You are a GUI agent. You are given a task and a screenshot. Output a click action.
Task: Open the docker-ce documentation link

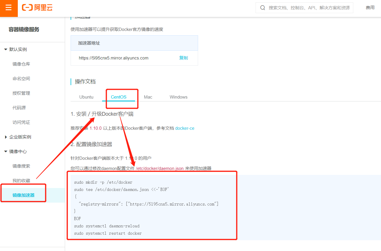coord(185,128)
